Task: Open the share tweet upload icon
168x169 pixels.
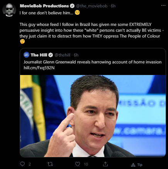Action: tap(105, 164)
